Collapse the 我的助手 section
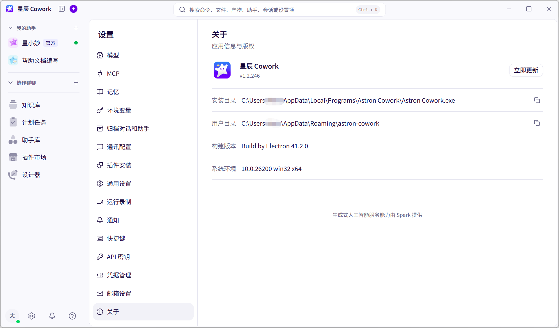The width and height of the screenshot is (559, 328). point(10,28)
